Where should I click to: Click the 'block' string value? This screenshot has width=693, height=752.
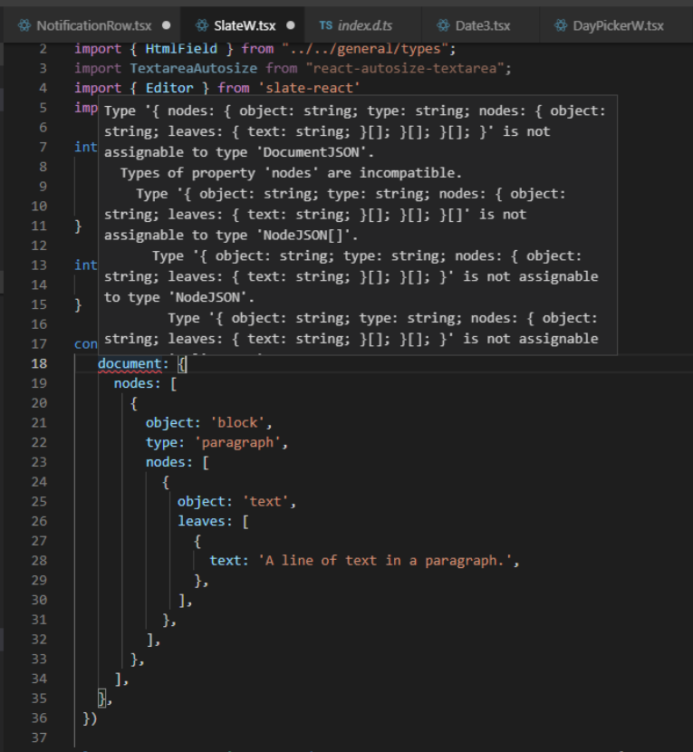tap(237, 423)
